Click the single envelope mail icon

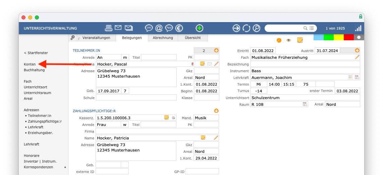118,28
